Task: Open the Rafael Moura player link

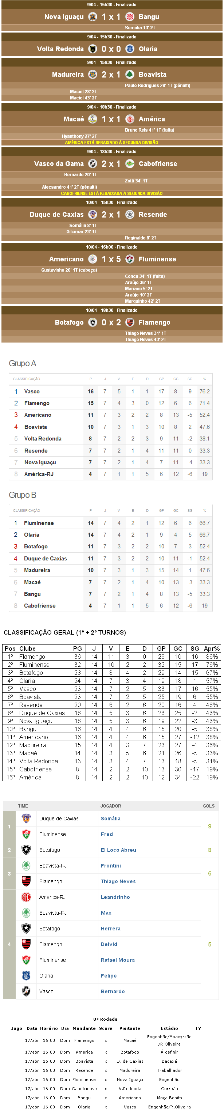Action: [117, 960]
